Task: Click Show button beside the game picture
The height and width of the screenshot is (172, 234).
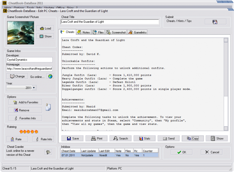Action: [x=45, y=36]
